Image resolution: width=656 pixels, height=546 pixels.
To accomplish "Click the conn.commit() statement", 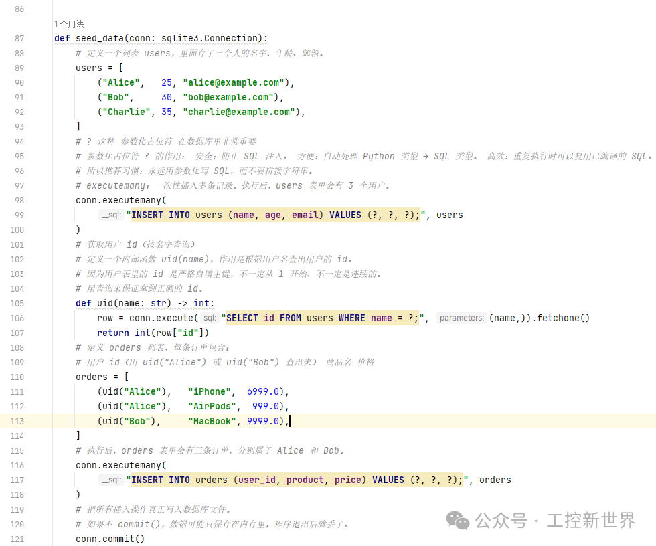I will coord(110,539).
